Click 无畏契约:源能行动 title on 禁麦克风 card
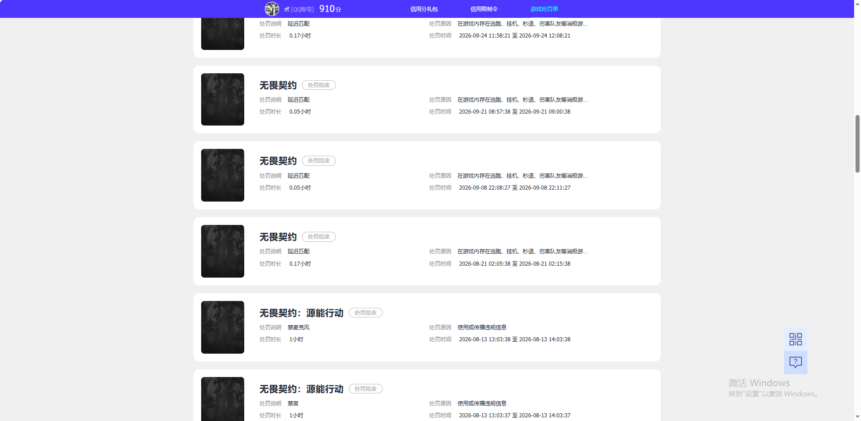The image size is (861, 421). pos(302,313)
